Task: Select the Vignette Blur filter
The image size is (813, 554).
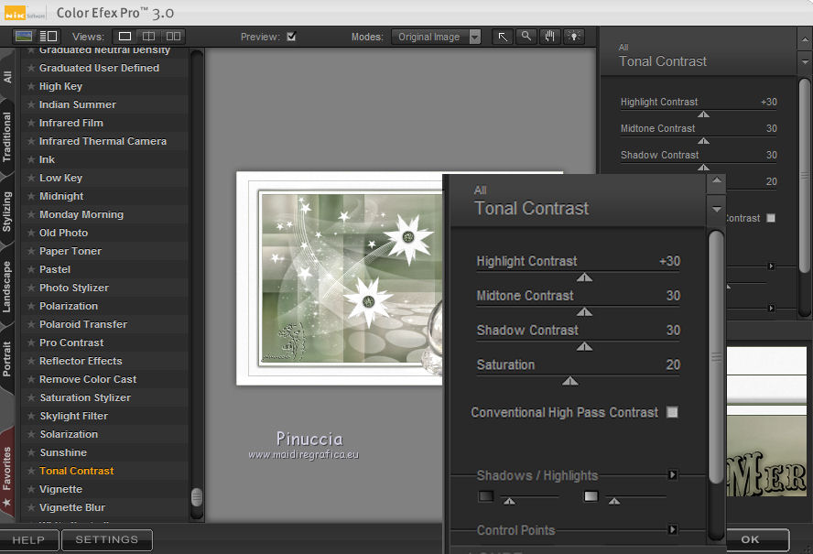Action: (x=72, y=507)
